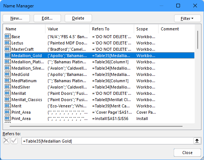
Task: Open the Filter dropdown
Action: (187, 19)
